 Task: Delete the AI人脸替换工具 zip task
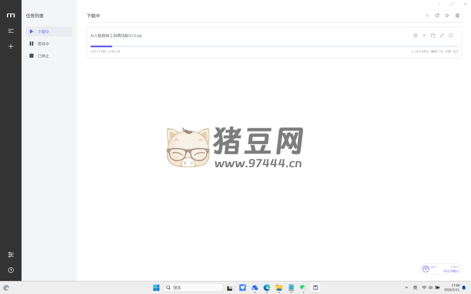tap(424, 36)
